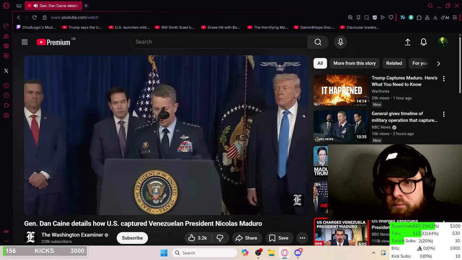This screenshot has width=462, height=260.
Task: Go back to previous page
Action: [19, 17]
